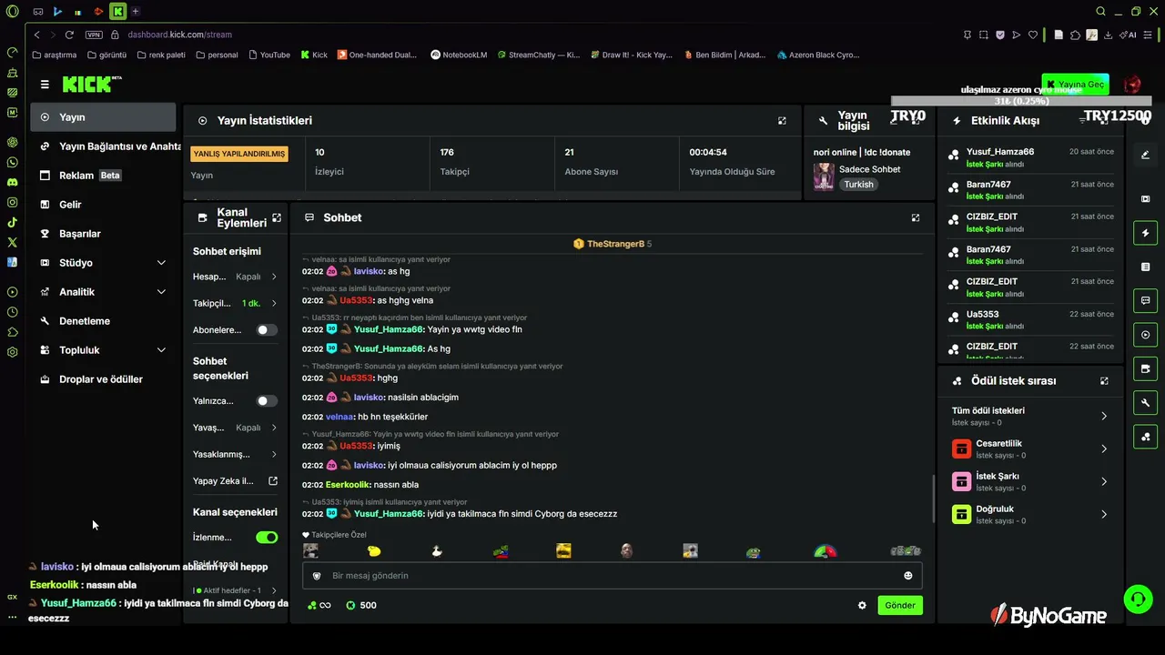Expand the İstek Şarkı reward requests

click(1029, 481)
